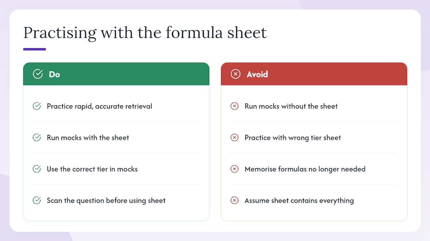Select the red Avoid header label
430x241 pixels.
coord(257,74)
